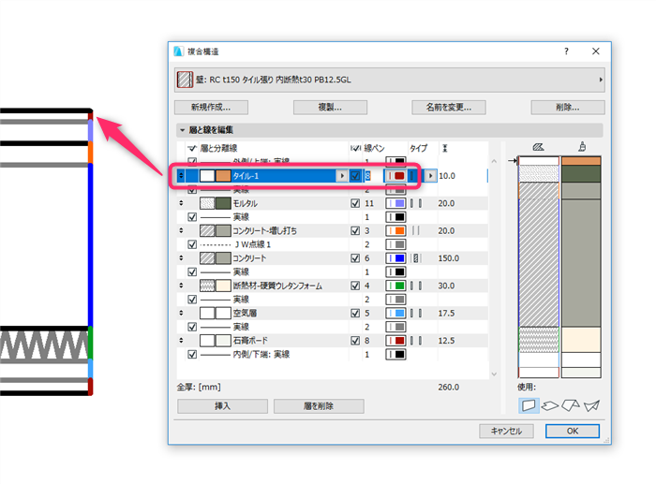656x484 pixels.
Task: Click the 断熱材-硬質ウレタンフォーム fill pattern icon
Action: click(x=207, y=286)
